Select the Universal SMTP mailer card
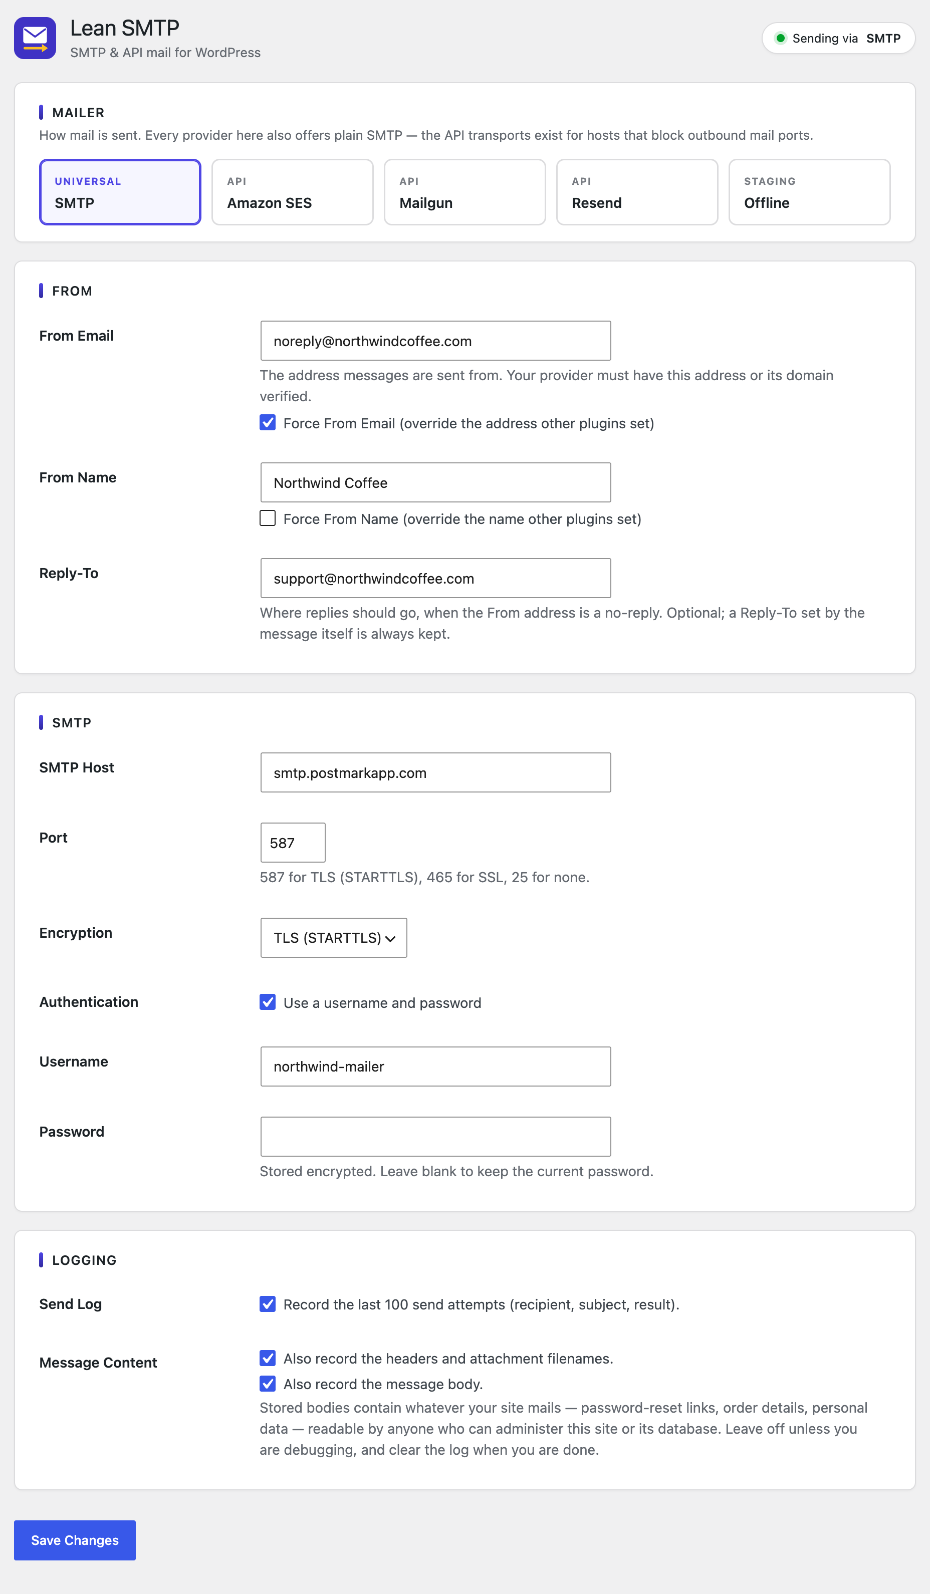The height and width of the screenshot is (1594, 930). [120, 192]
